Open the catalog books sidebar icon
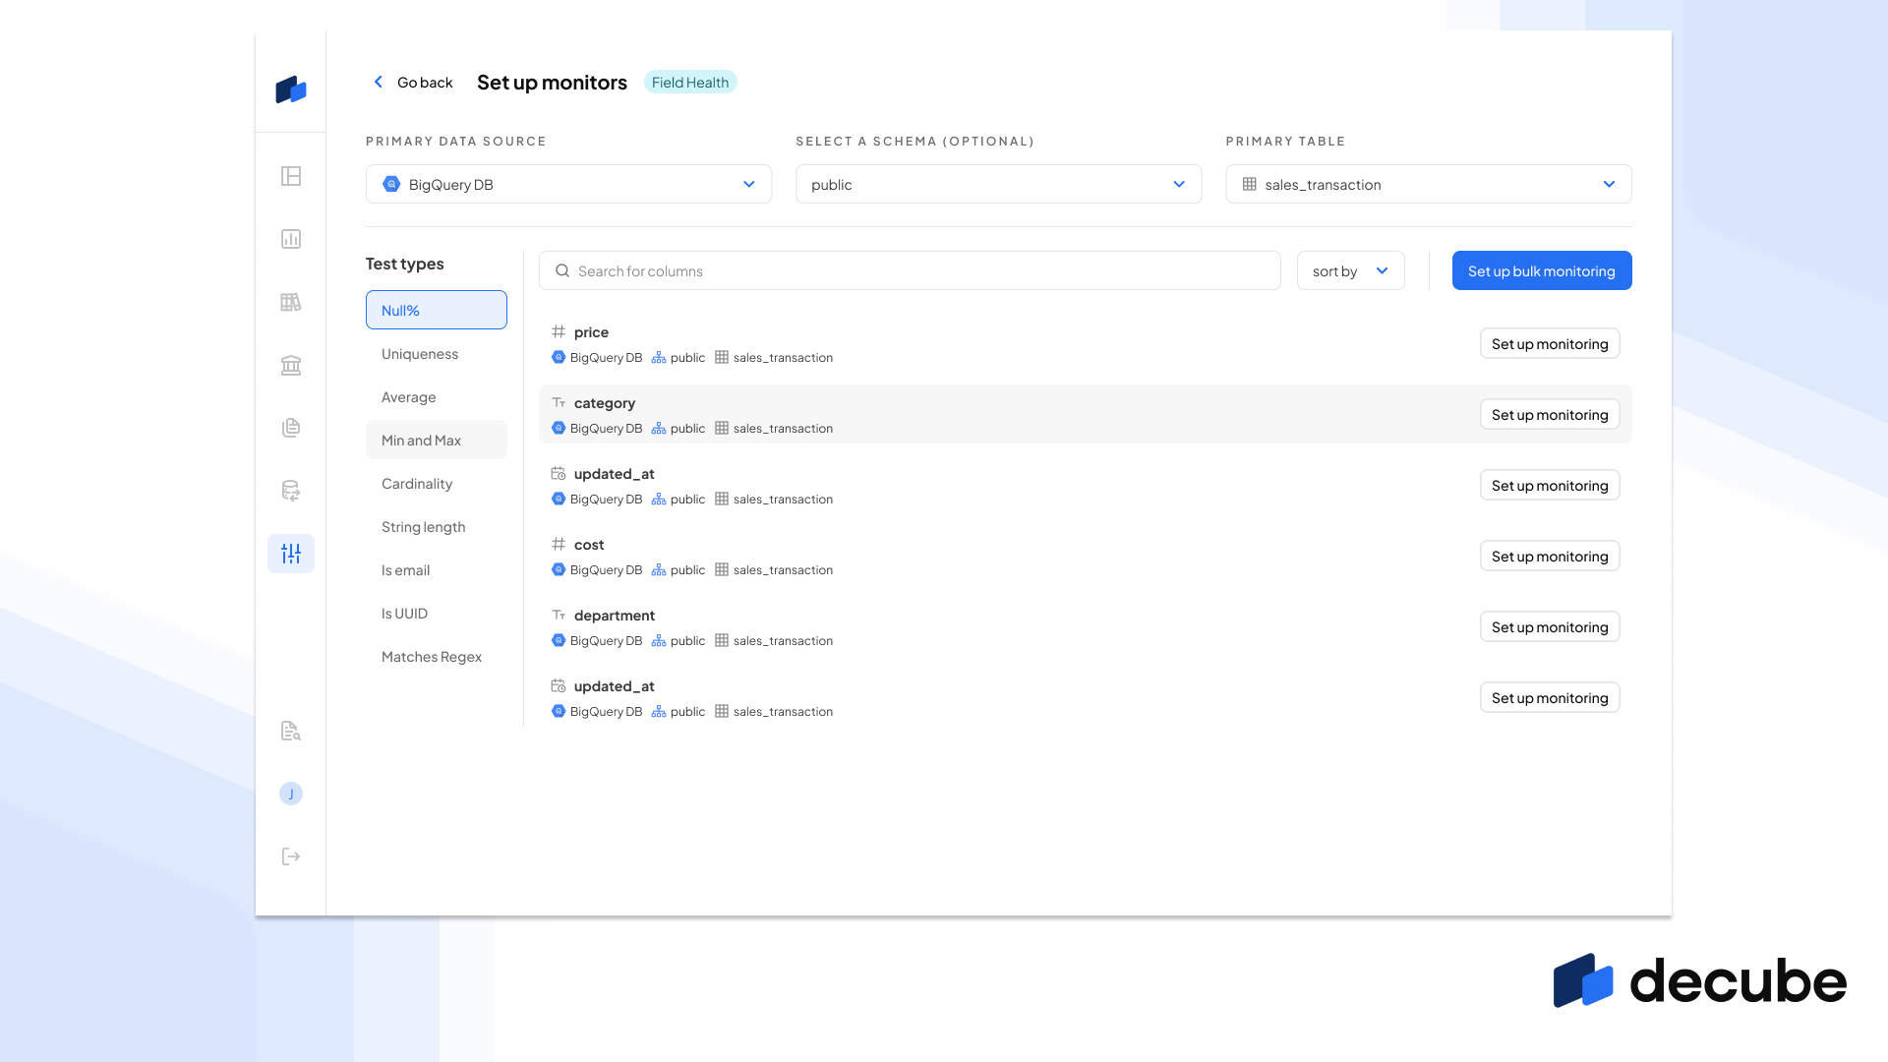 tap(291, 302)
